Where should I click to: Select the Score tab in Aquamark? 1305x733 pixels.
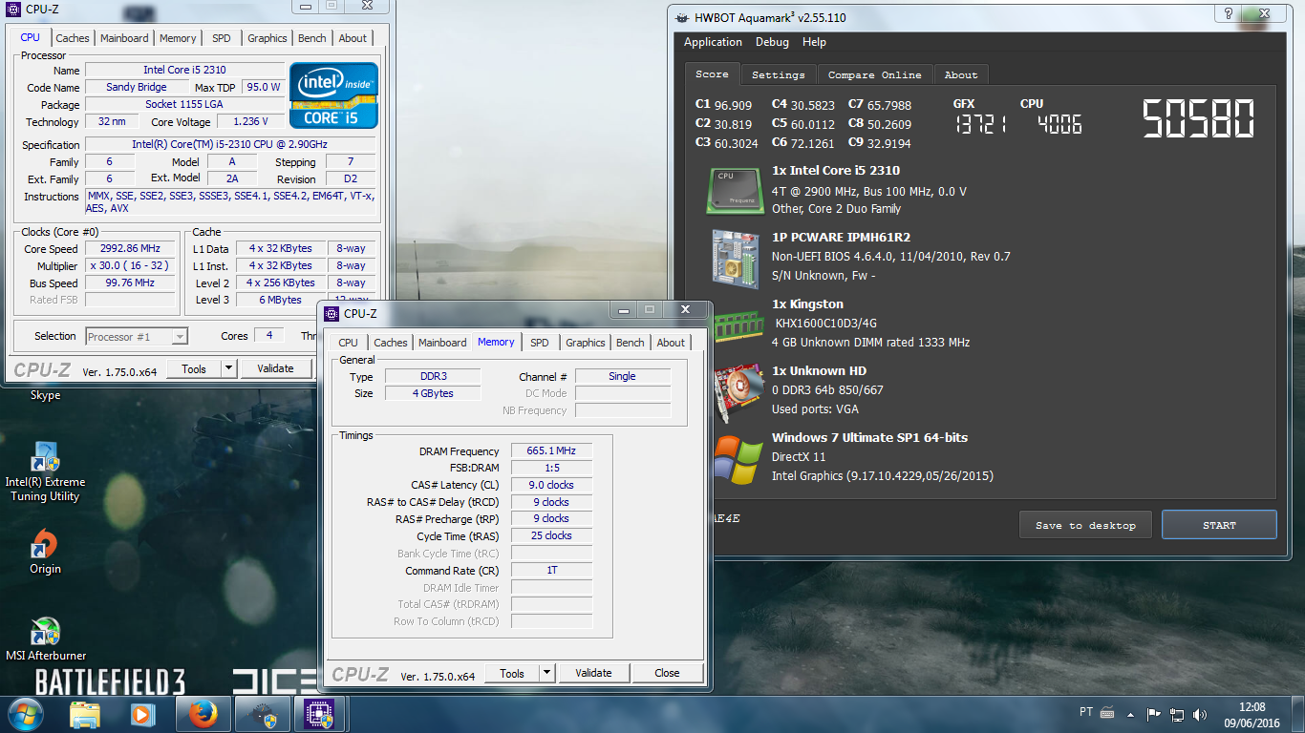pyautogui.click(x=712, y=73)
